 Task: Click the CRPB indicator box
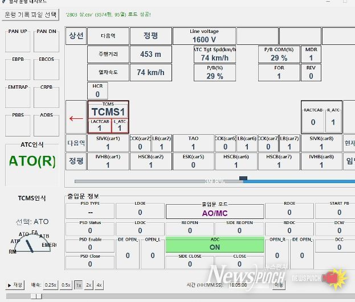click(x=46, y=98)
